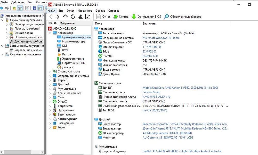Open the AIDA64 Избранное menu
Image resolution: width=258 pixels, height=155 pixels.
(85, 11)
